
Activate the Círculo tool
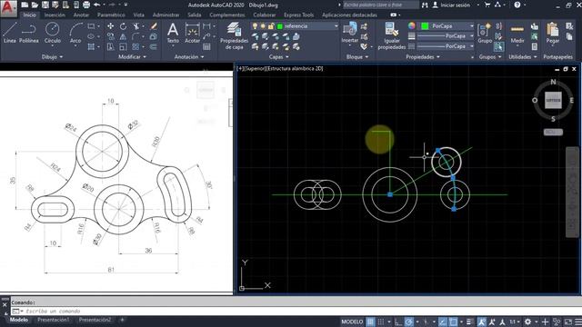click(x=53, y=33)
